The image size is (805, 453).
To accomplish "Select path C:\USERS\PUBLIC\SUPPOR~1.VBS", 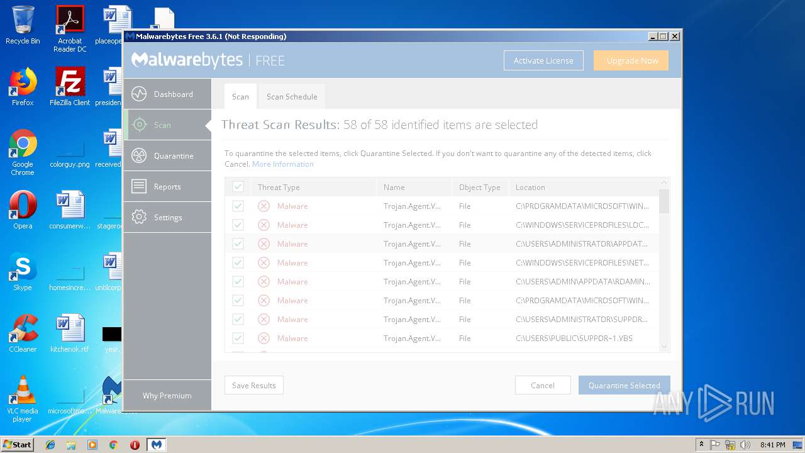I will click(x=574, y=338).
